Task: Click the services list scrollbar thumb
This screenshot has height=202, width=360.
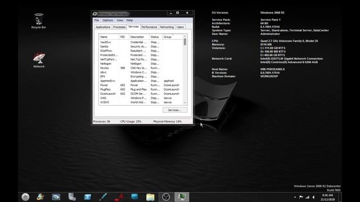Action: coord(185,42)
